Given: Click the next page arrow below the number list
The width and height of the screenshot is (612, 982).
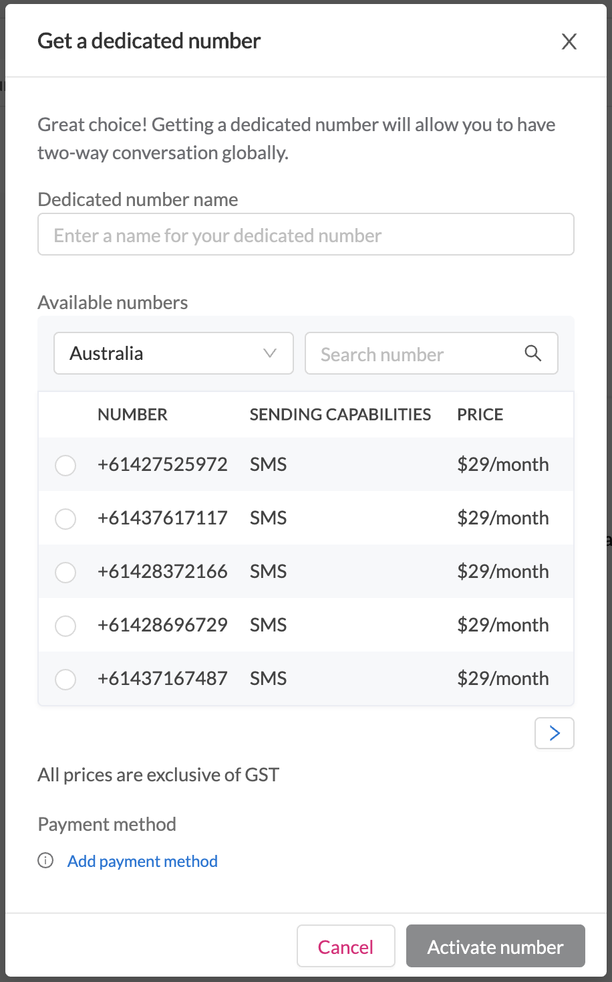Looking at the screenshot, I should point(554,733).
